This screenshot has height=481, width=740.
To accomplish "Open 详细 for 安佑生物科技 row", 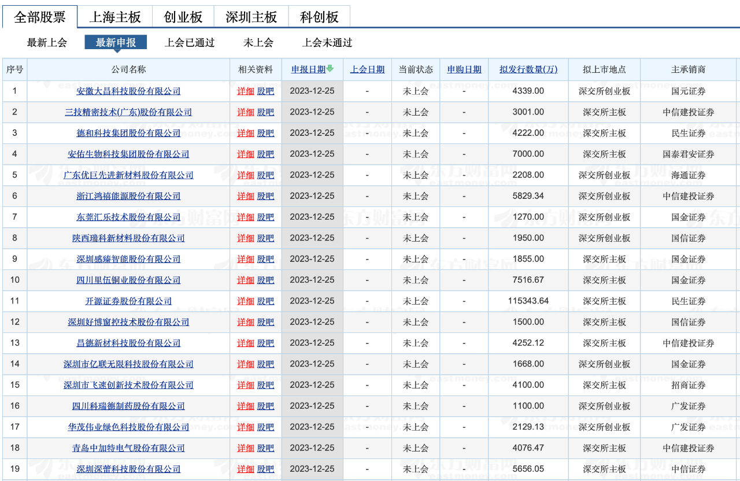I will pyautogui.click(x=246, y=154).
